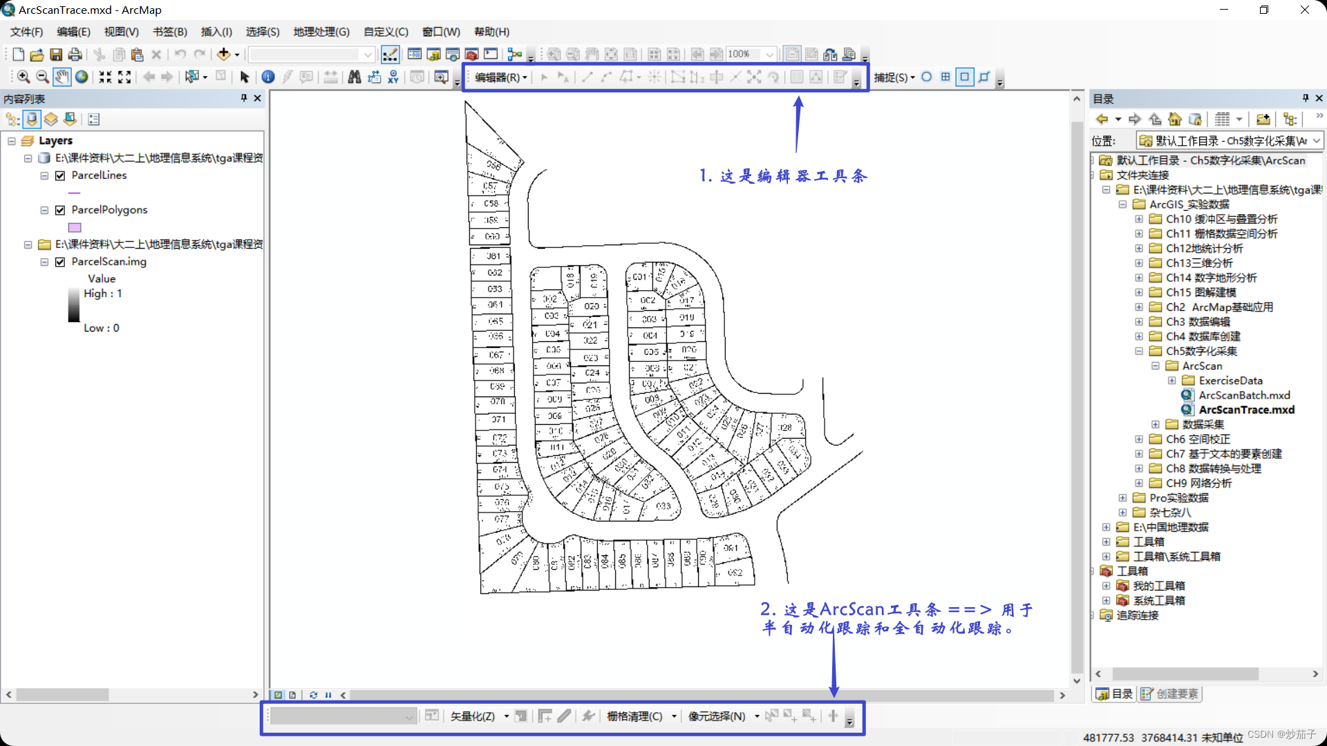Save the current map document
The height and width of the screenshot is (746, 1327).
pyautogui.click(x=56, y=55)
